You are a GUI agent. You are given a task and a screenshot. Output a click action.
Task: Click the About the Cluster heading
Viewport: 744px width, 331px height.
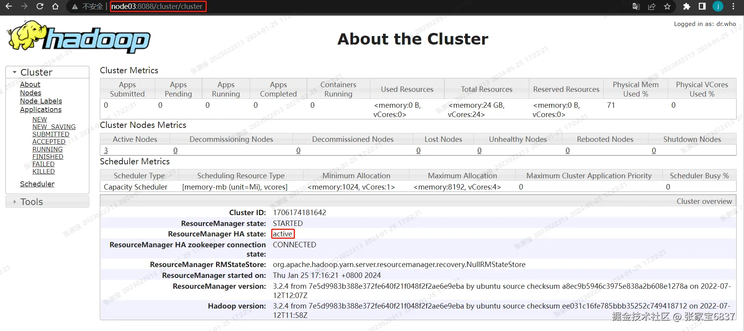[413, 39]
